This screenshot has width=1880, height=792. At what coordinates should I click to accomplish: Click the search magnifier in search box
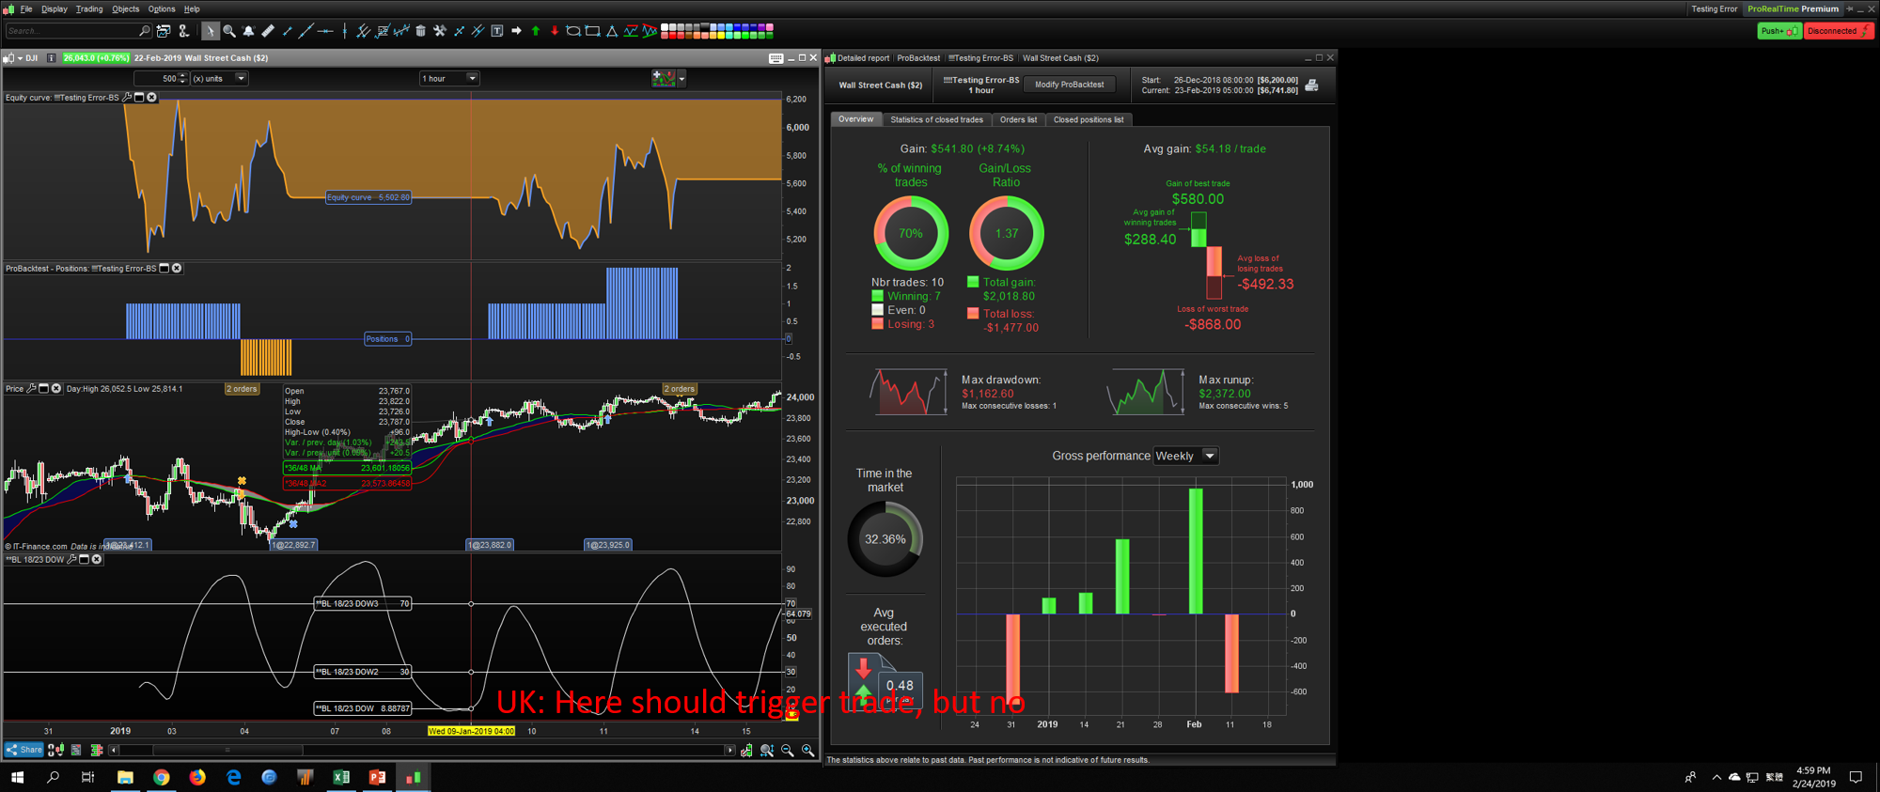point(144,31)
